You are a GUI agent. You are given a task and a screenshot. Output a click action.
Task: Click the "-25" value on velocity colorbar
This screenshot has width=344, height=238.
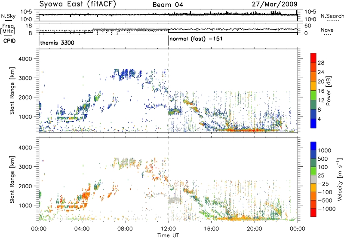[x=323, y=183]
